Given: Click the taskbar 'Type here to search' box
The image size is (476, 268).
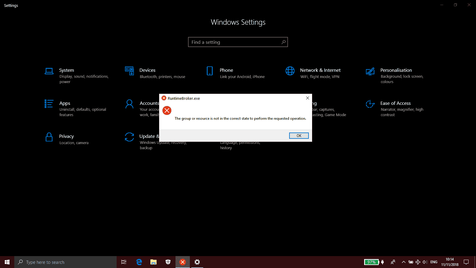Looking at the screenshot, I should [x=65, y=262].
